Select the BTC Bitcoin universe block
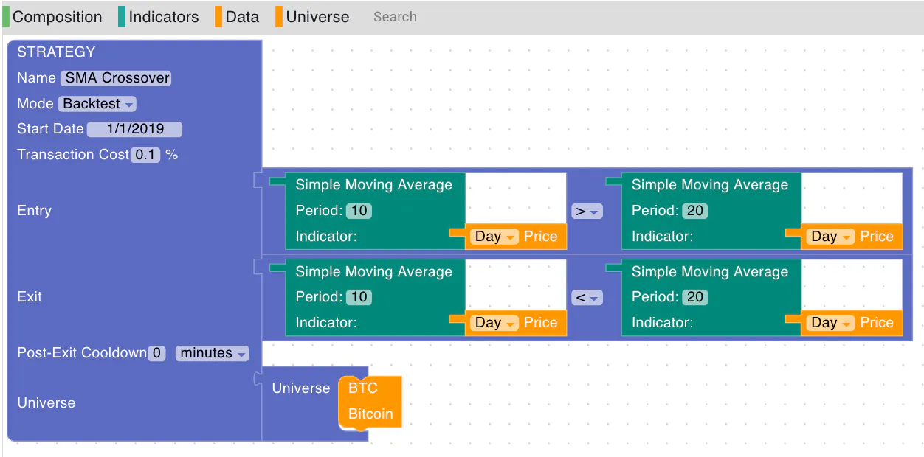The image size is (924, 457). coord(370,402)
